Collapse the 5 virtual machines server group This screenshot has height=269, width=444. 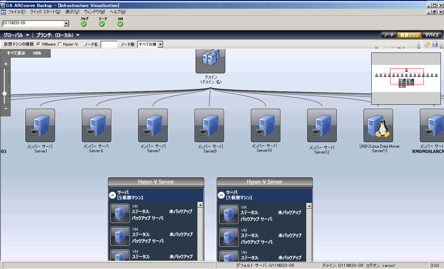[x=113, y=195]
